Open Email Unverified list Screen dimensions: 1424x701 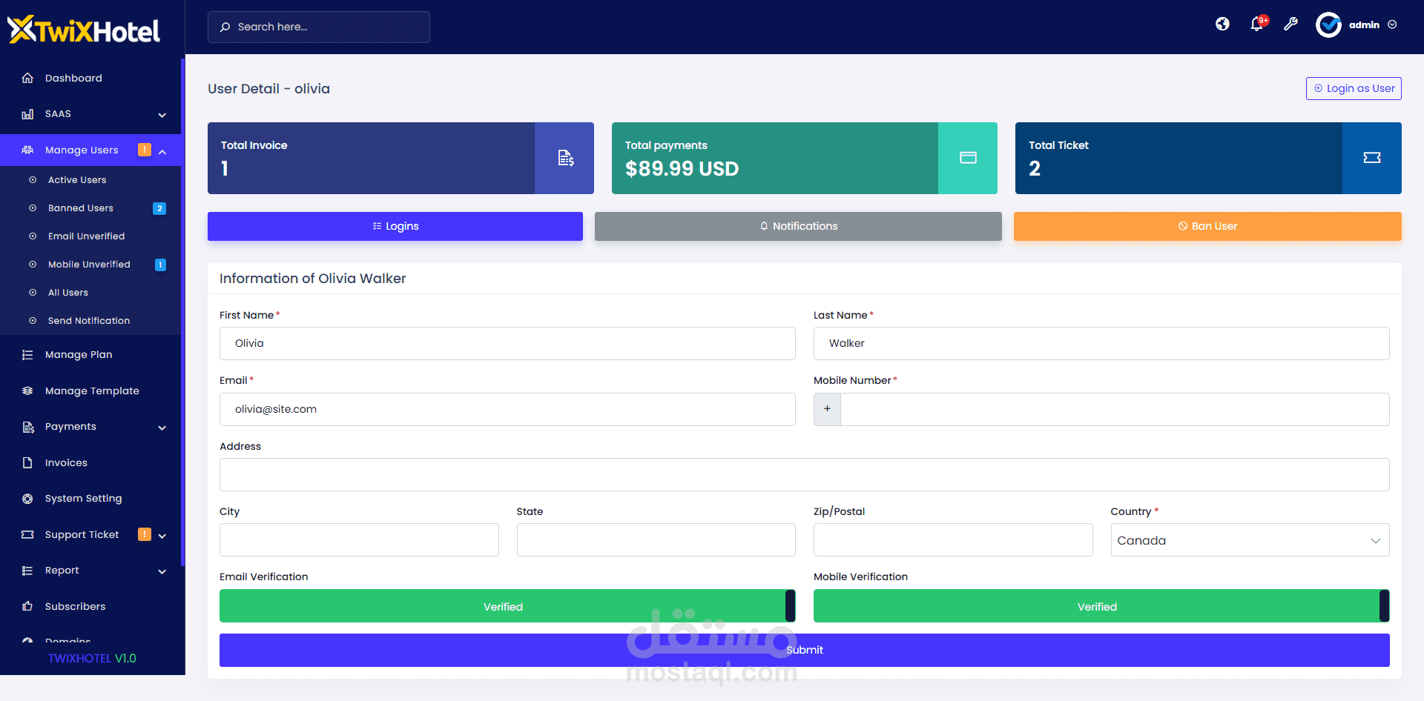(86, 236)
